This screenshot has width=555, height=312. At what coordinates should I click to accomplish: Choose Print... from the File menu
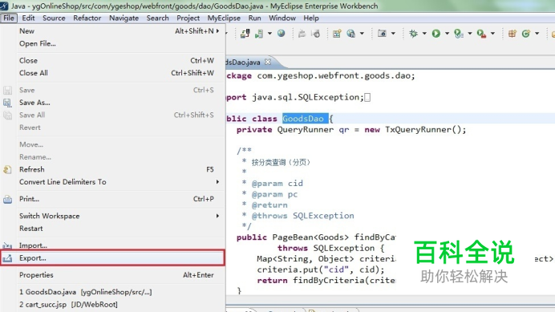(112, 199)
